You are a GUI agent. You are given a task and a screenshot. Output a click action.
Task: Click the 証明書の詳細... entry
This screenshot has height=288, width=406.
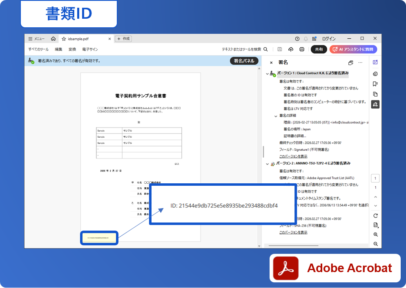pos(294,136)
